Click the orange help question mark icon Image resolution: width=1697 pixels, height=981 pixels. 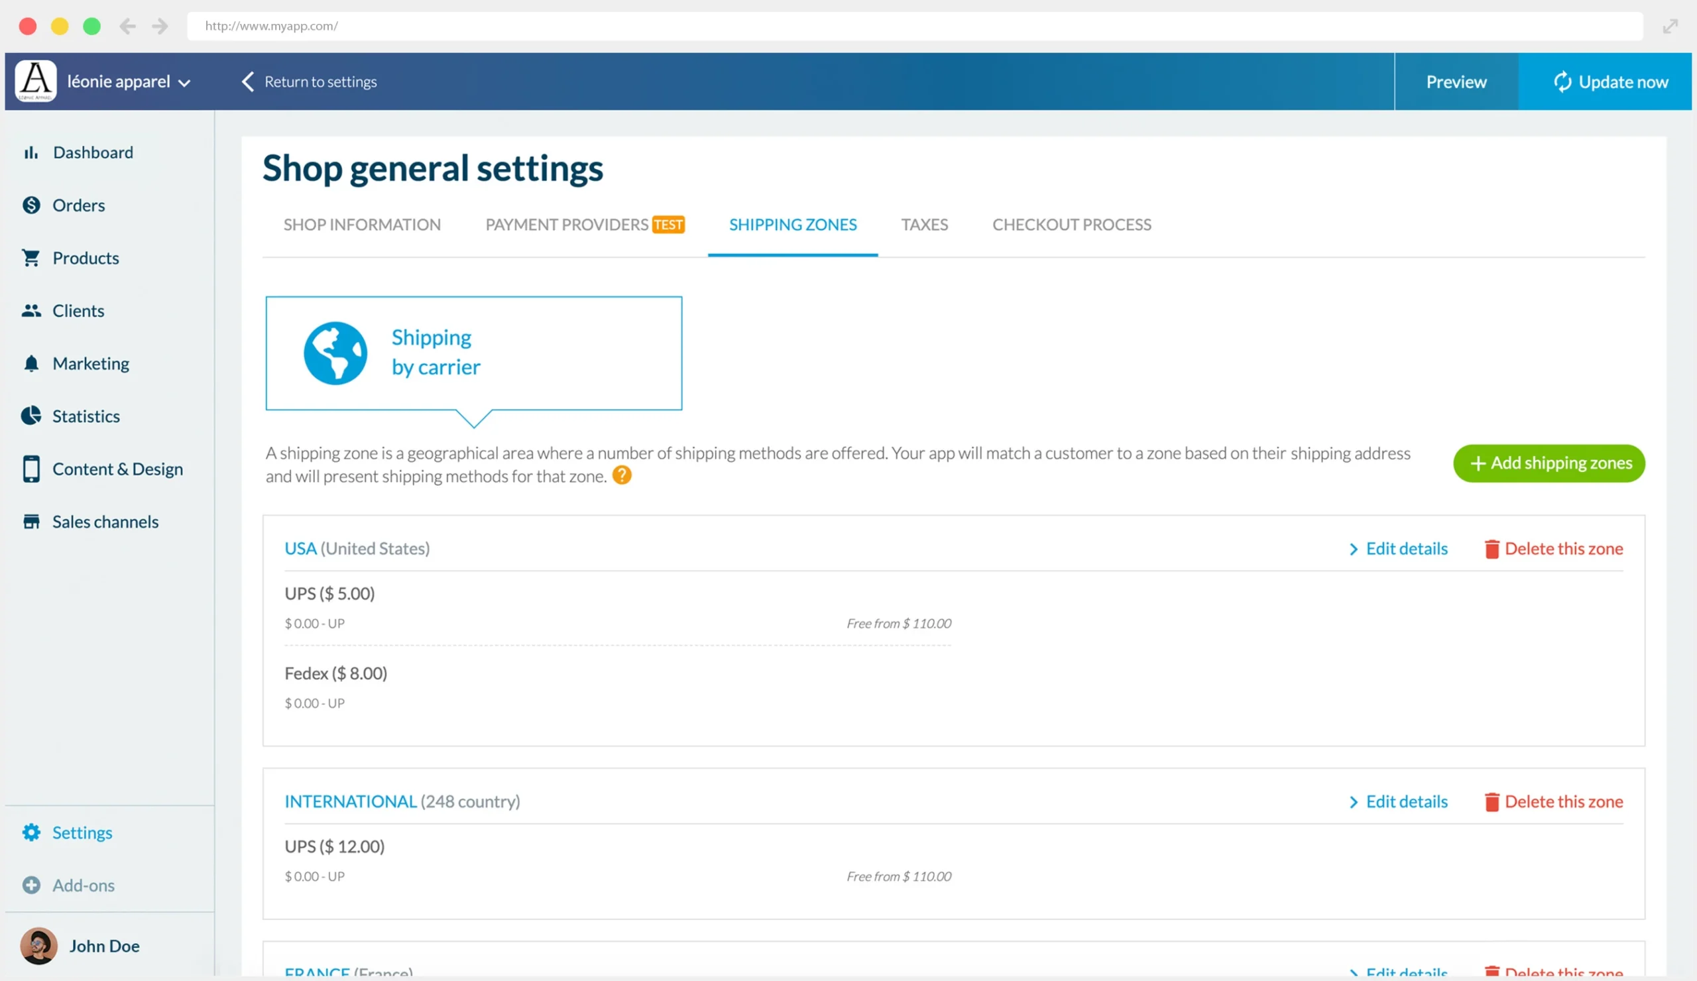pos(622,475)
